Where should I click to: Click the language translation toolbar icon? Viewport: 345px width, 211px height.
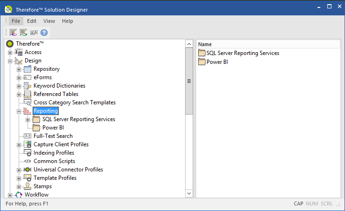tap(34, 33)
